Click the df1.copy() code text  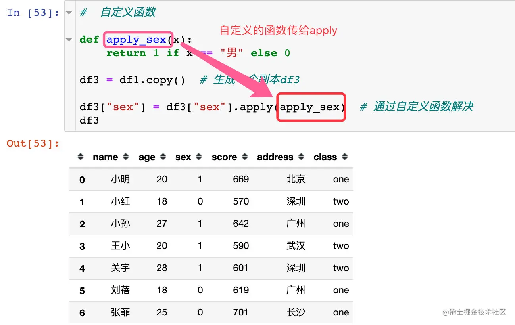click(x=152, y=80)
